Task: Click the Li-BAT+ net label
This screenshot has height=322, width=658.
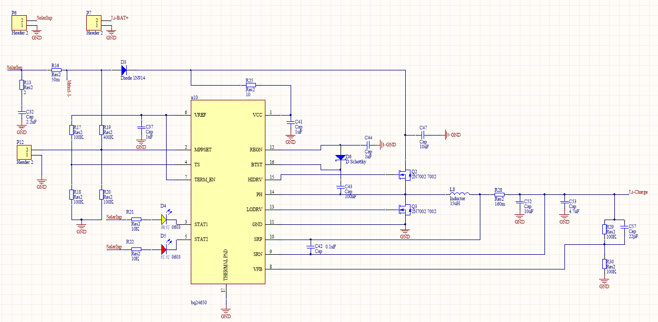Action: [x=120, y=17]
